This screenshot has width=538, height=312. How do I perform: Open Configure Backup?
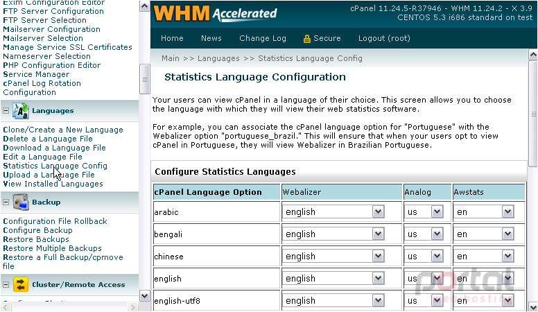(37, 230)
